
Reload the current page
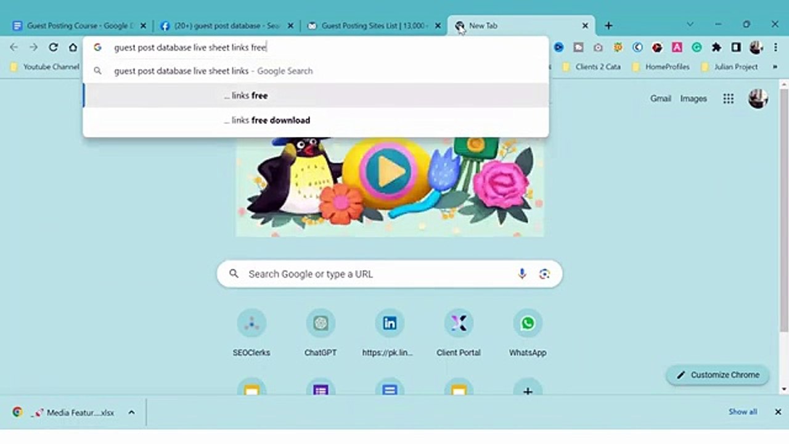[x=53, y=47]
